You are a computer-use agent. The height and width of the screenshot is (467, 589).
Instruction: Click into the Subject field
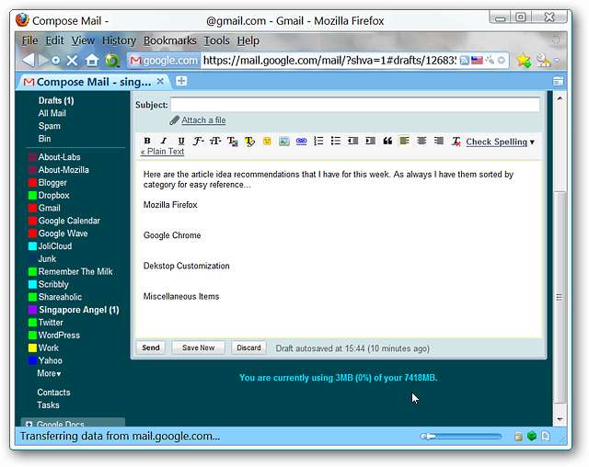pos(354,105)
